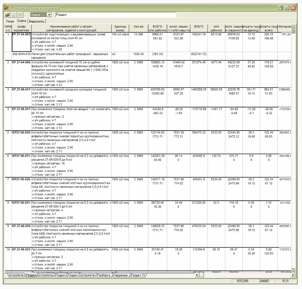Open the Разборка sheet tab
This screenshot has width=302, height=289.
(x=104, y=275)
